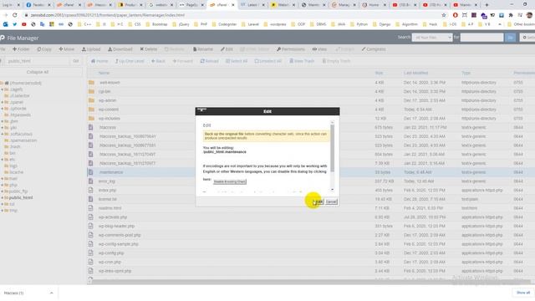Select the wp-config.php file icon
The width and height of the screenshot is (535, 301).
pos(91,253)
